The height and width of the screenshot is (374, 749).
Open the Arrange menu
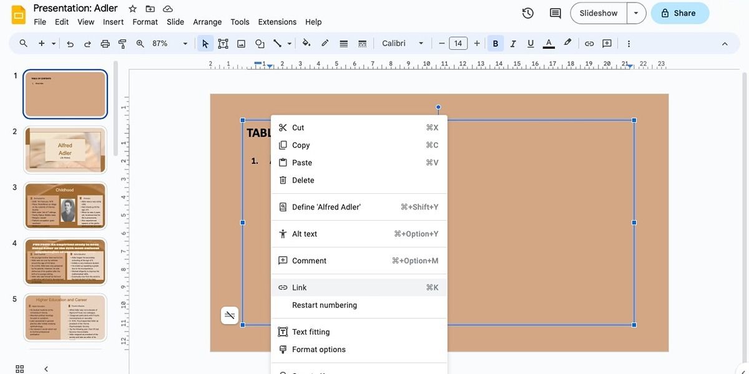[x=207, y=22]
